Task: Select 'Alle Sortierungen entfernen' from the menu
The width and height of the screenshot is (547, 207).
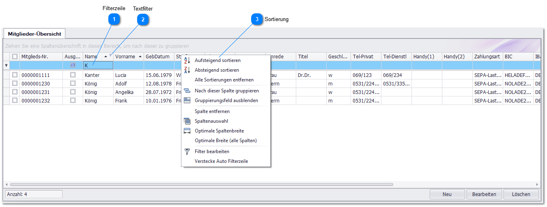Action: (x=224, y=80)
